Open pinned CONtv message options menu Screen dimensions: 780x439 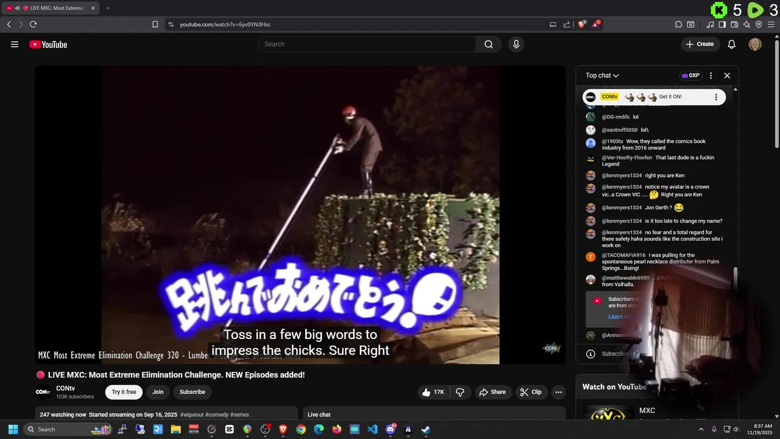[x=716, y=97]
